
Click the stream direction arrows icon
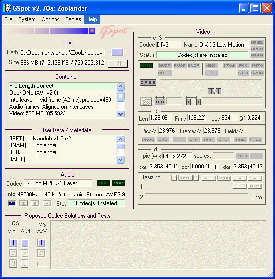215,91
